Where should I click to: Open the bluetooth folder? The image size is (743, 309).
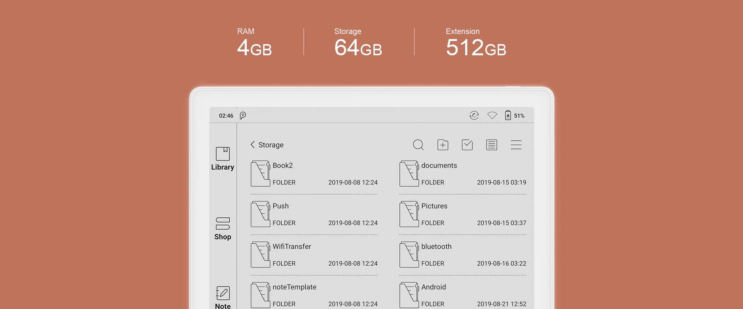(x=462, y=255)
